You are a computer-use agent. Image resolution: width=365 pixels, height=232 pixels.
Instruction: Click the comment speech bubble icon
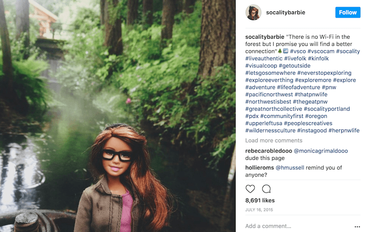pyautogui.click(x=266, y=189)
